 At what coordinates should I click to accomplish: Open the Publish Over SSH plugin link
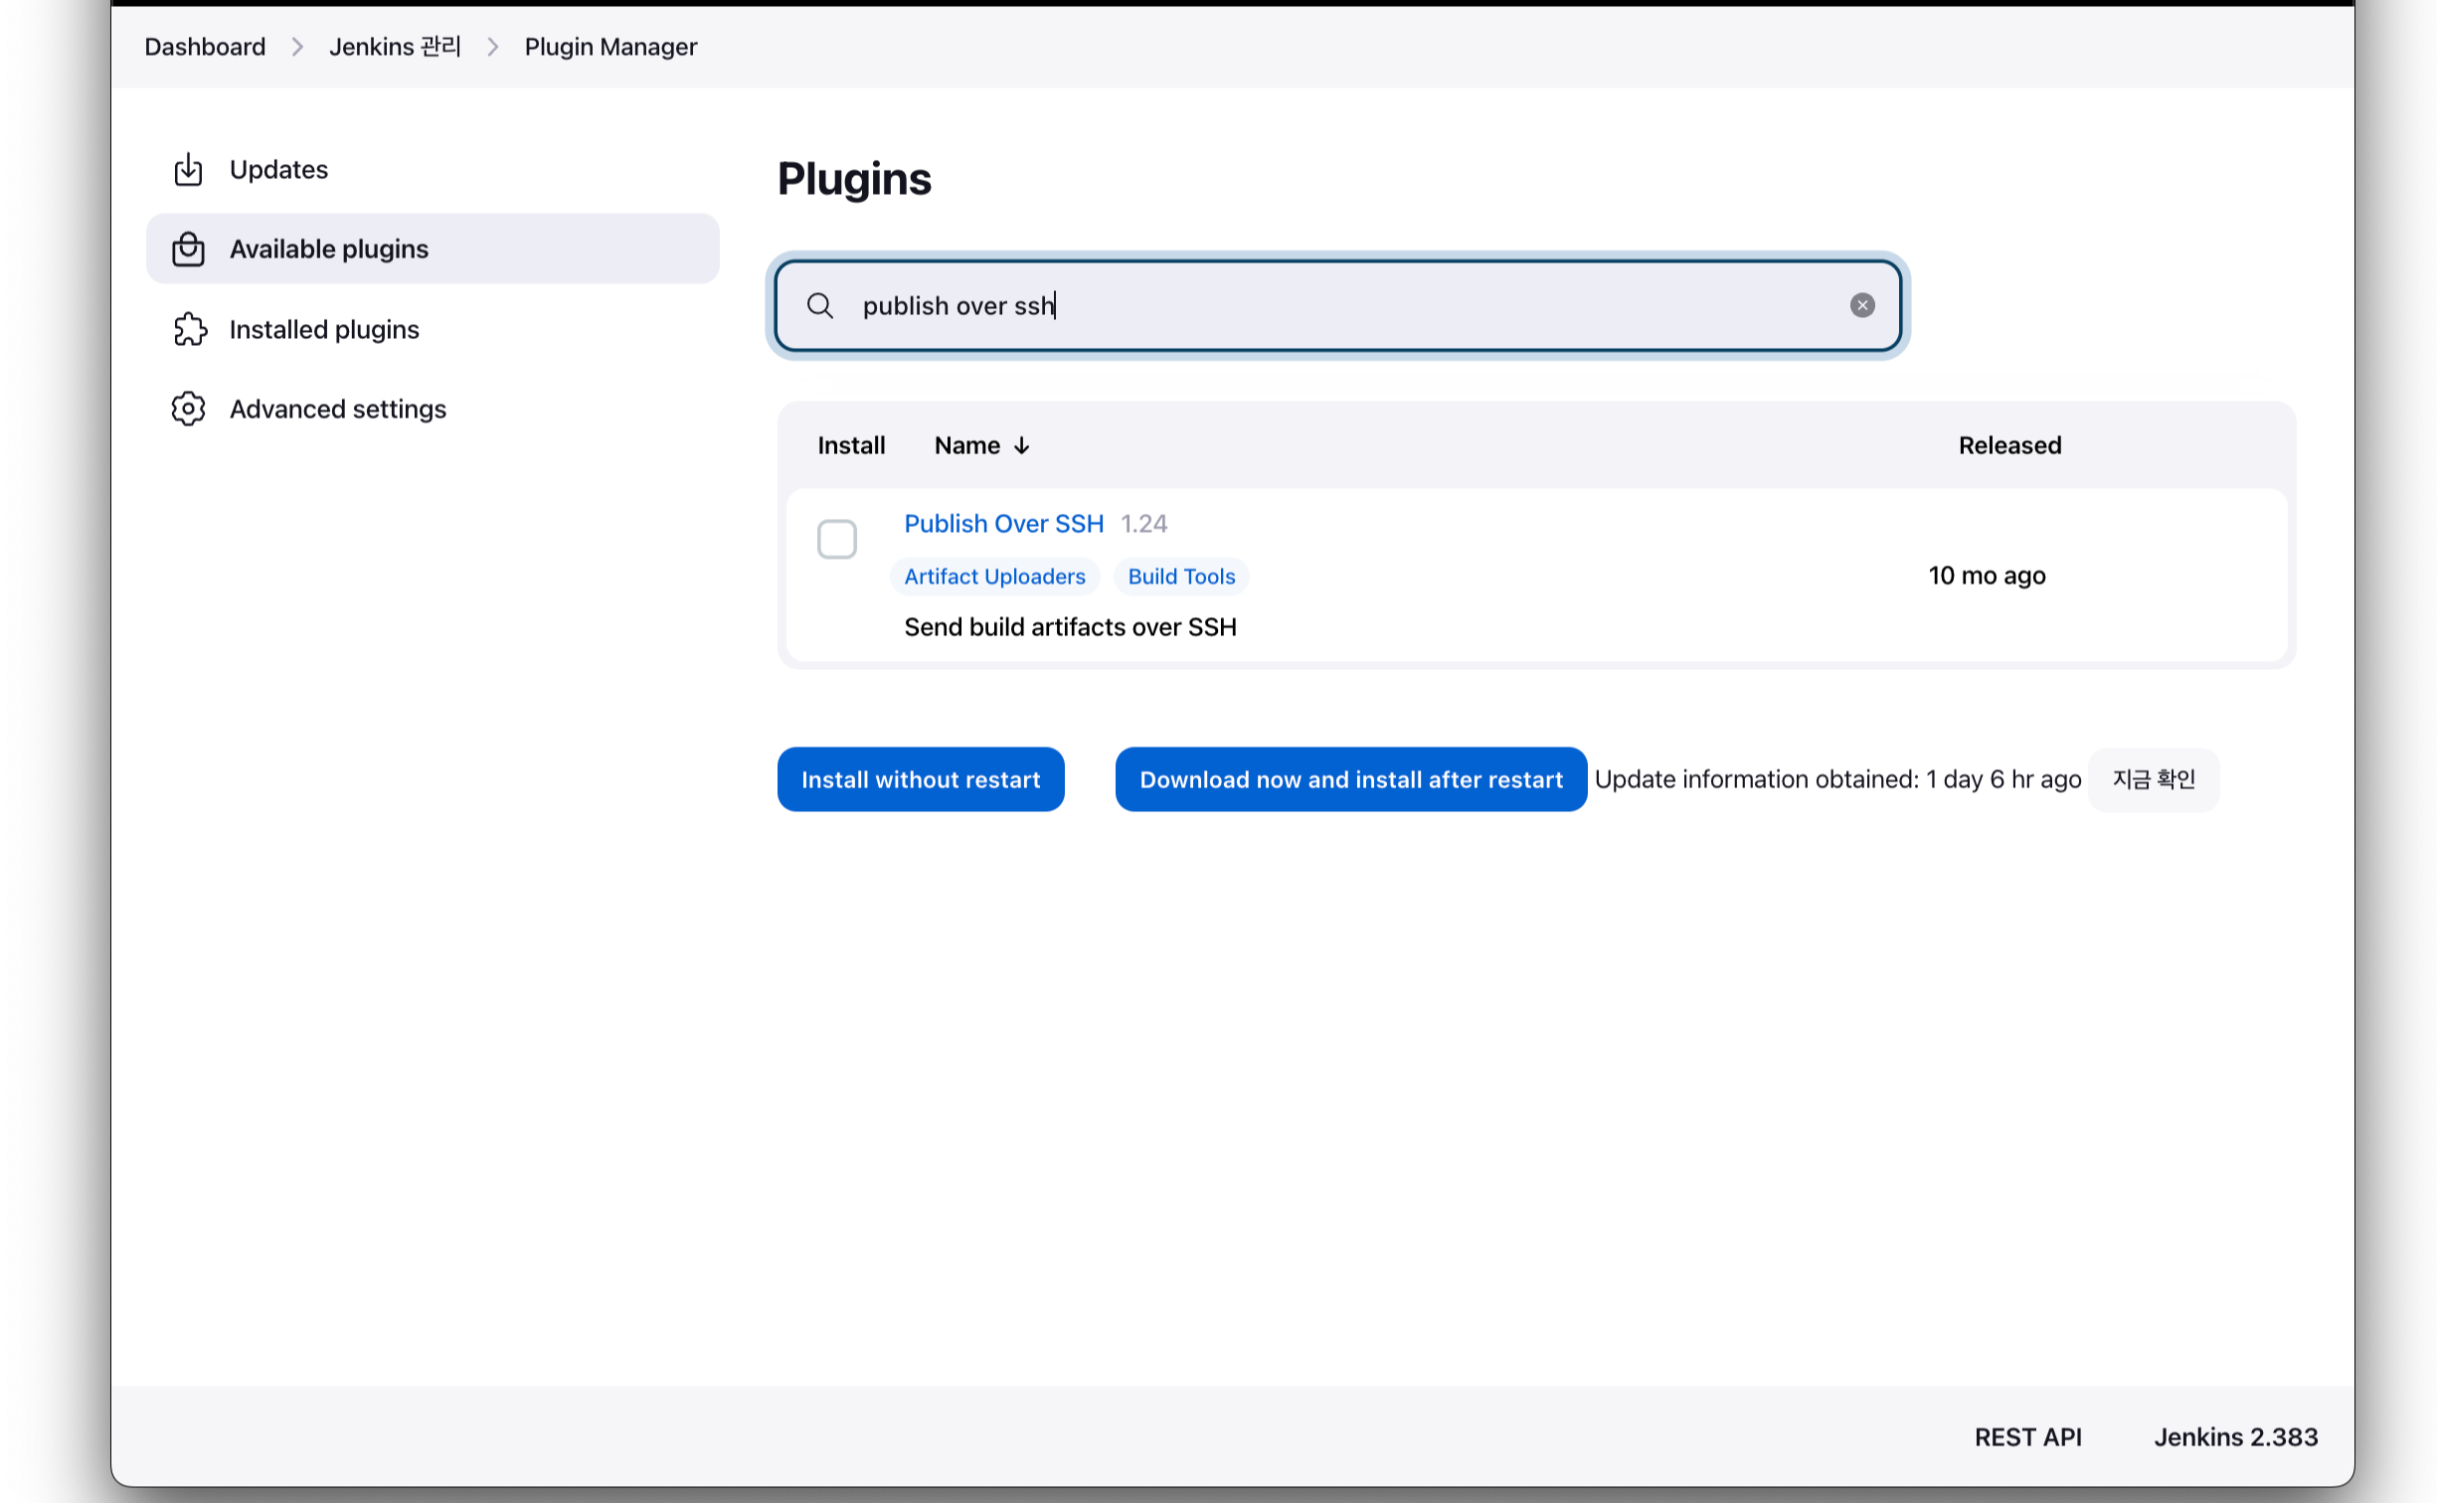[x=1003, y=524]
